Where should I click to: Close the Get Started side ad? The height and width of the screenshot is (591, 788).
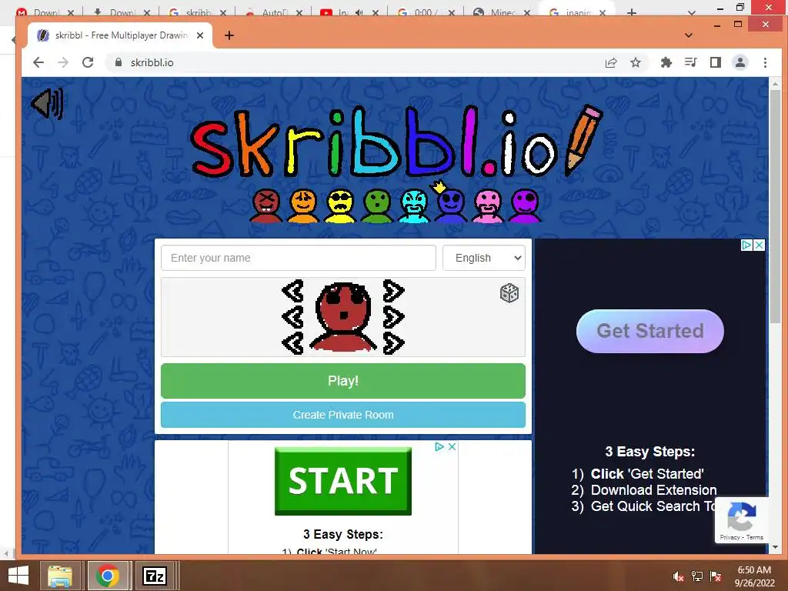(x=760, y=245)
